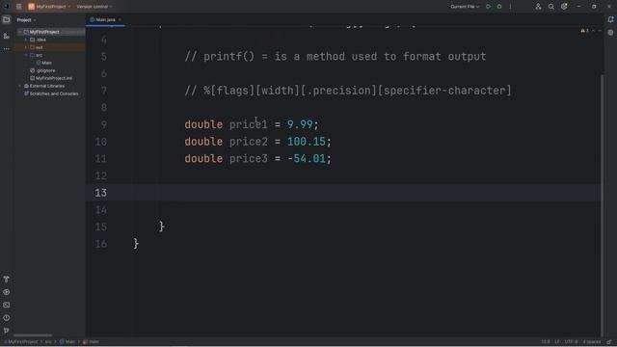The height and width of the screenshot is (347, 617).
Task: Click the warnings indicator in editor
Action: [585, 31]
